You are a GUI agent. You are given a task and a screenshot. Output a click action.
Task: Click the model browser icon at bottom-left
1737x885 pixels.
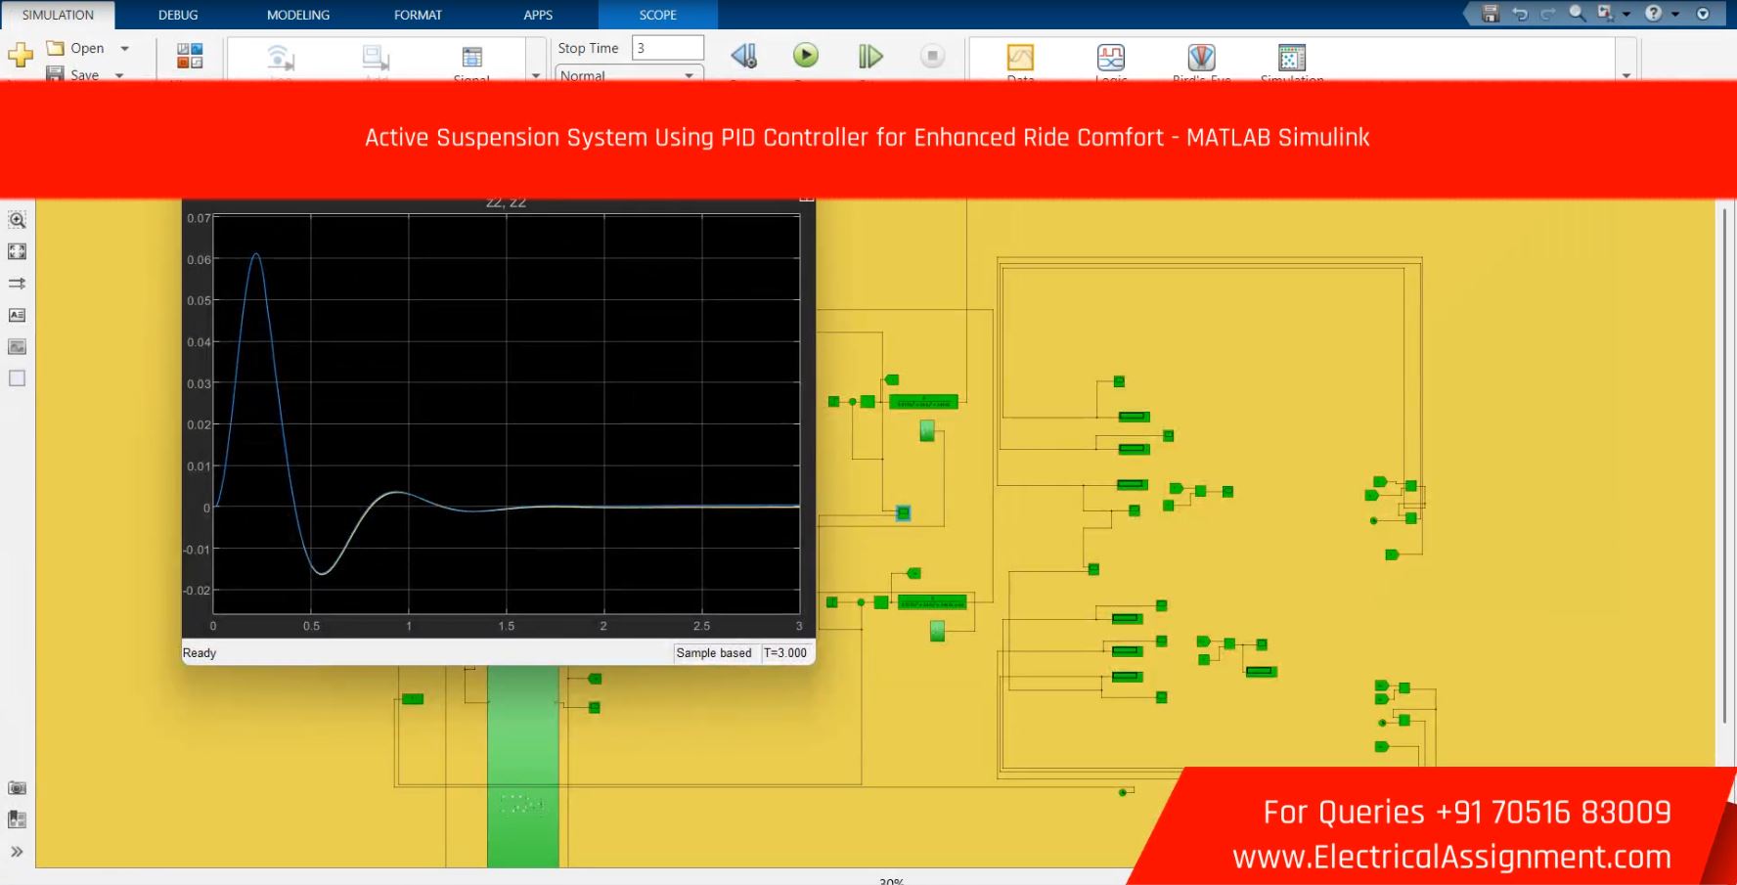point(17,819)
